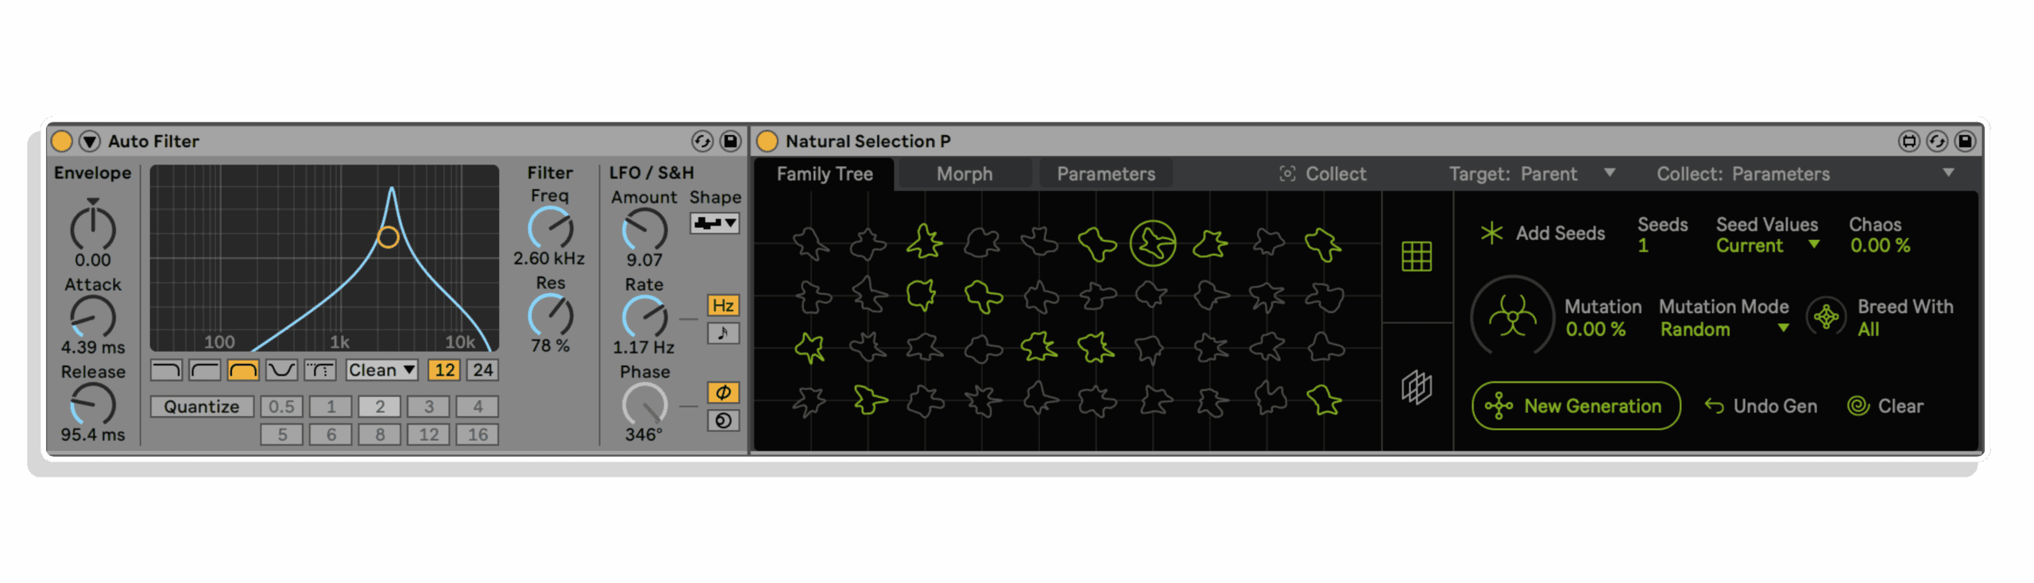Switch LFO rate to synced note mode
Image resolution: width=2034 pixels, height=583 pixels.
click(723, 333)
